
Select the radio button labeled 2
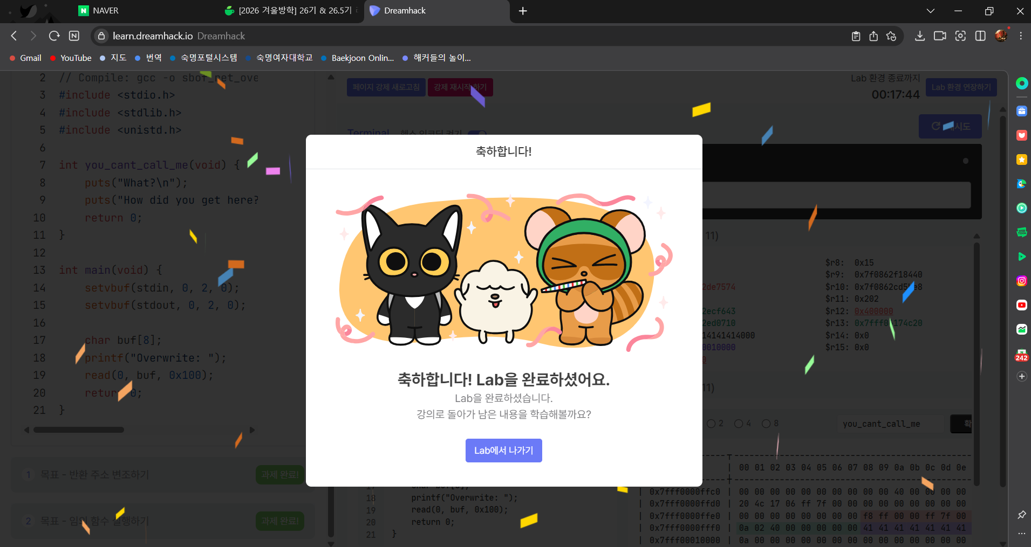click(713, 423)
